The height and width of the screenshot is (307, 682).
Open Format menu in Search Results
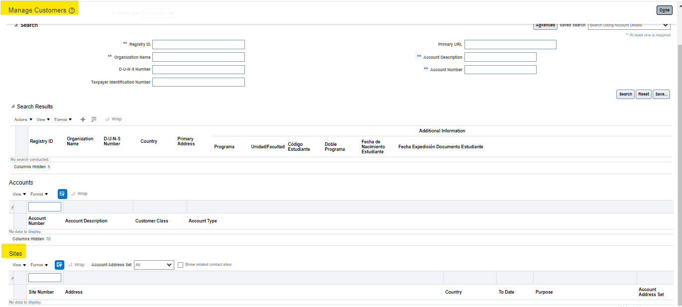[x=63, y=119]
